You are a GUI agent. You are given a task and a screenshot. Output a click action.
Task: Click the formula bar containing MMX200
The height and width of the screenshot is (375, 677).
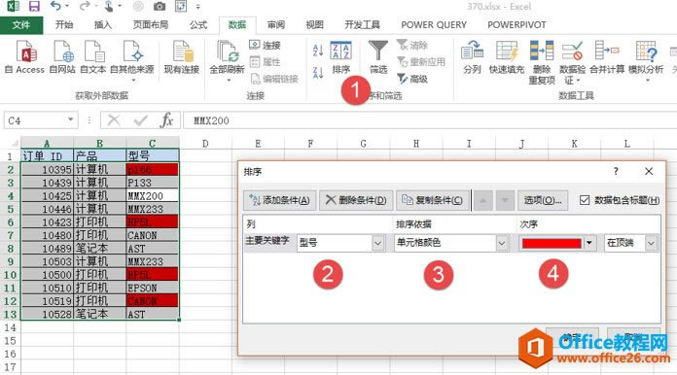[430, 120]
